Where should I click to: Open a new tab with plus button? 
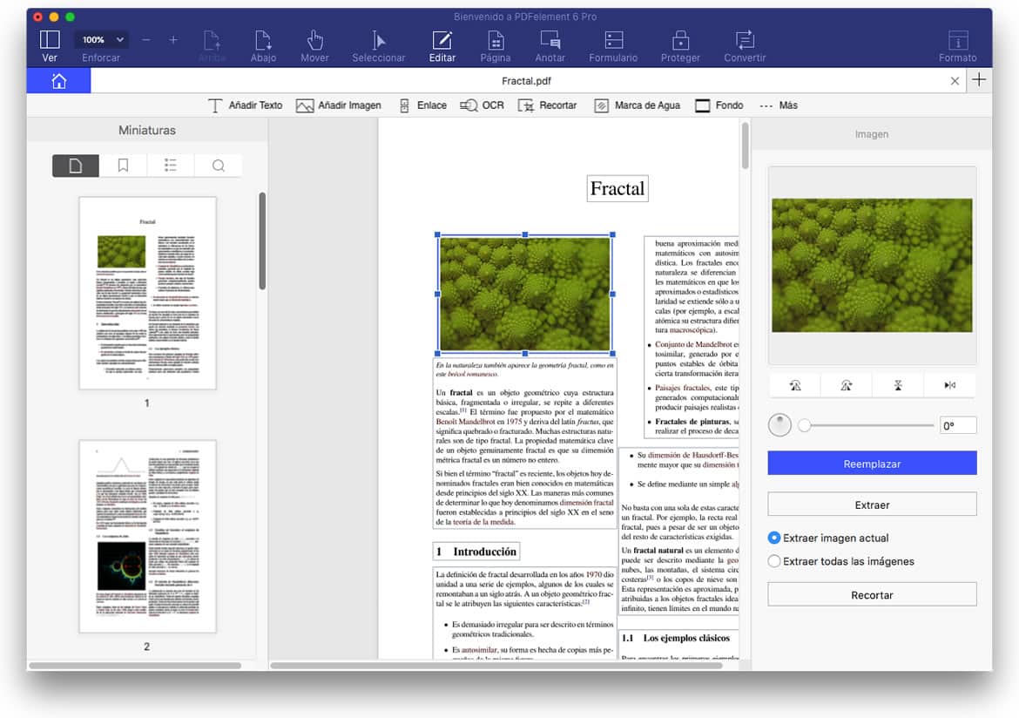(979, 80)
